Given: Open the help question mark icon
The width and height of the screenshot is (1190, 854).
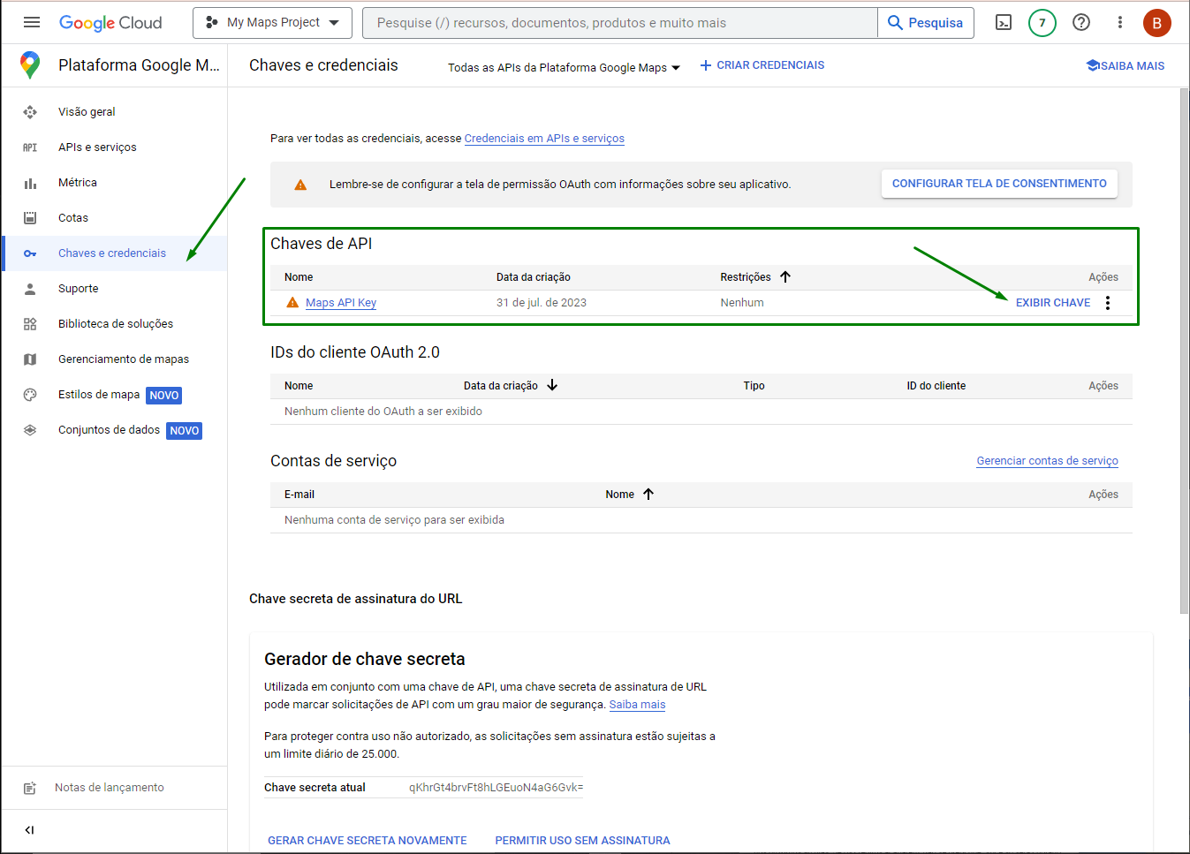Looking at the screenshot, I should pyautogui.click(x=1081, y=23).
